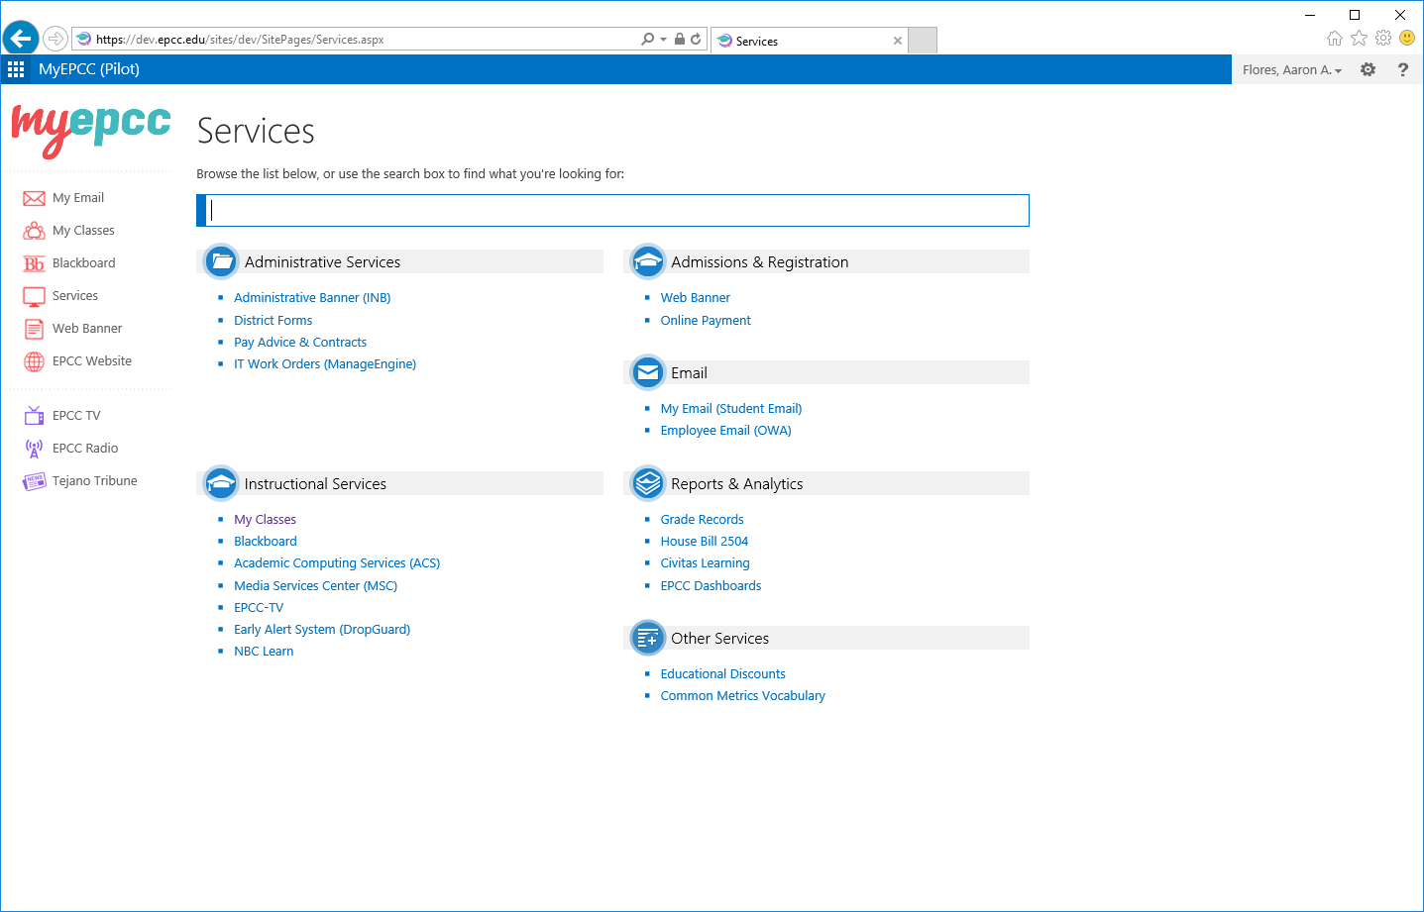Click the Blackboard Bb sidebar icon

click(x=34, y=263)
